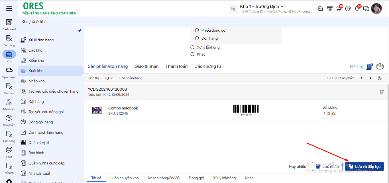Open table settings gear icon

(380, 78)
